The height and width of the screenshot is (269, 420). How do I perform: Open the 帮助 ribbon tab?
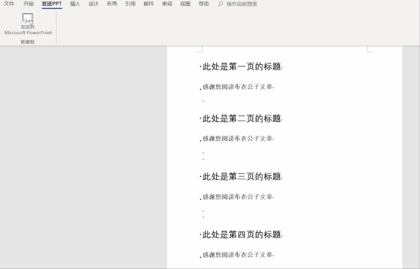[204, 4]
